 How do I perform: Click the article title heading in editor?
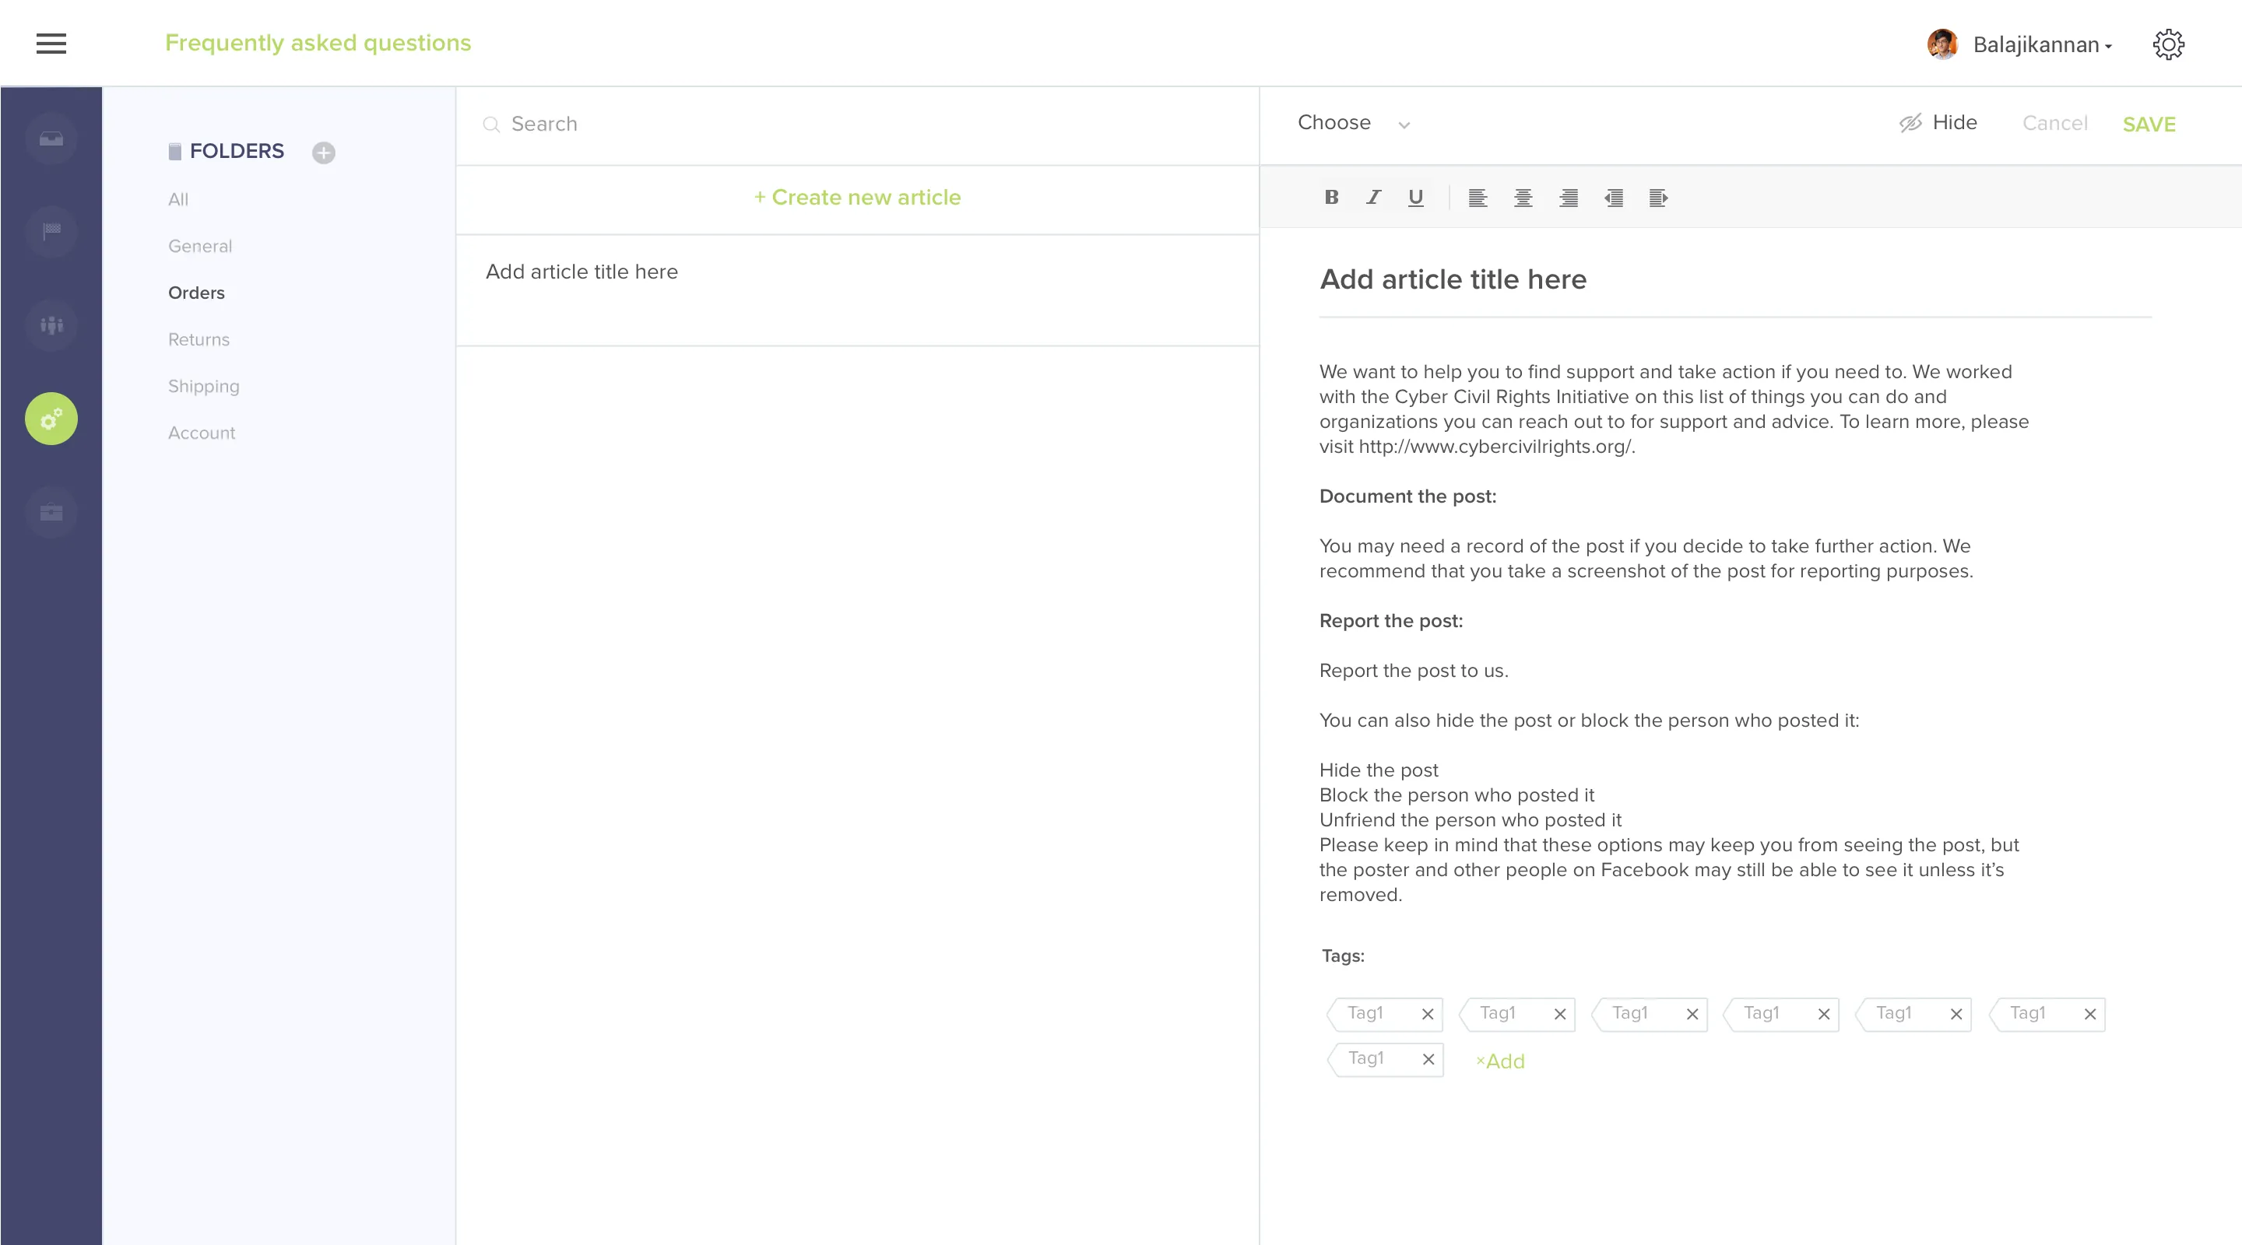(1453, 279)
